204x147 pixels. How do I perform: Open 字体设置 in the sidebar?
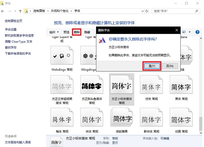(11, 29)
